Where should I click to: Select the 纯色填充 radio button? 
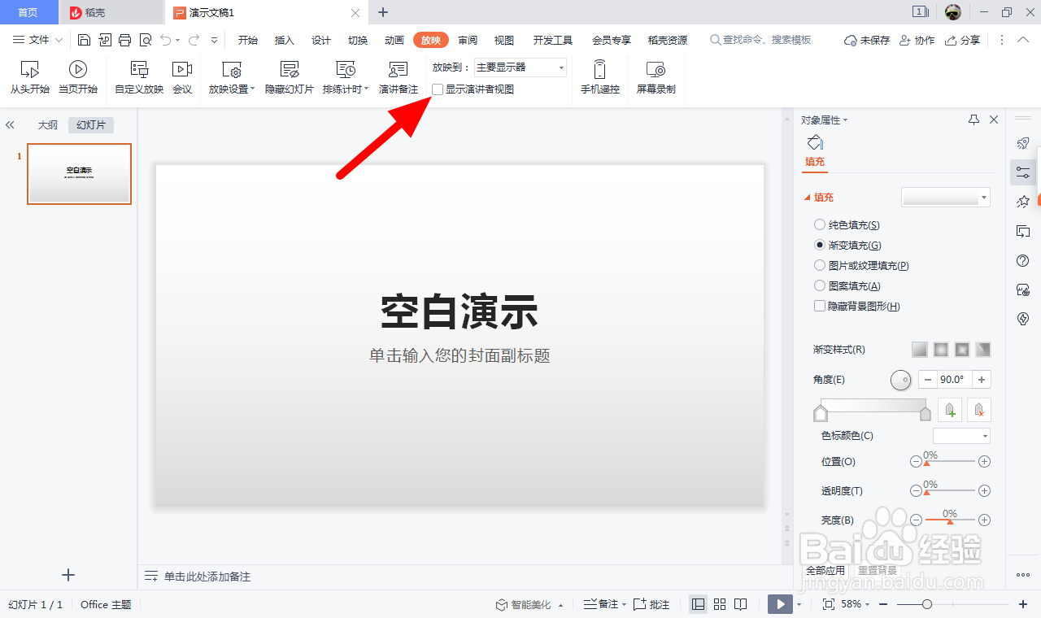tap(820, 224)
